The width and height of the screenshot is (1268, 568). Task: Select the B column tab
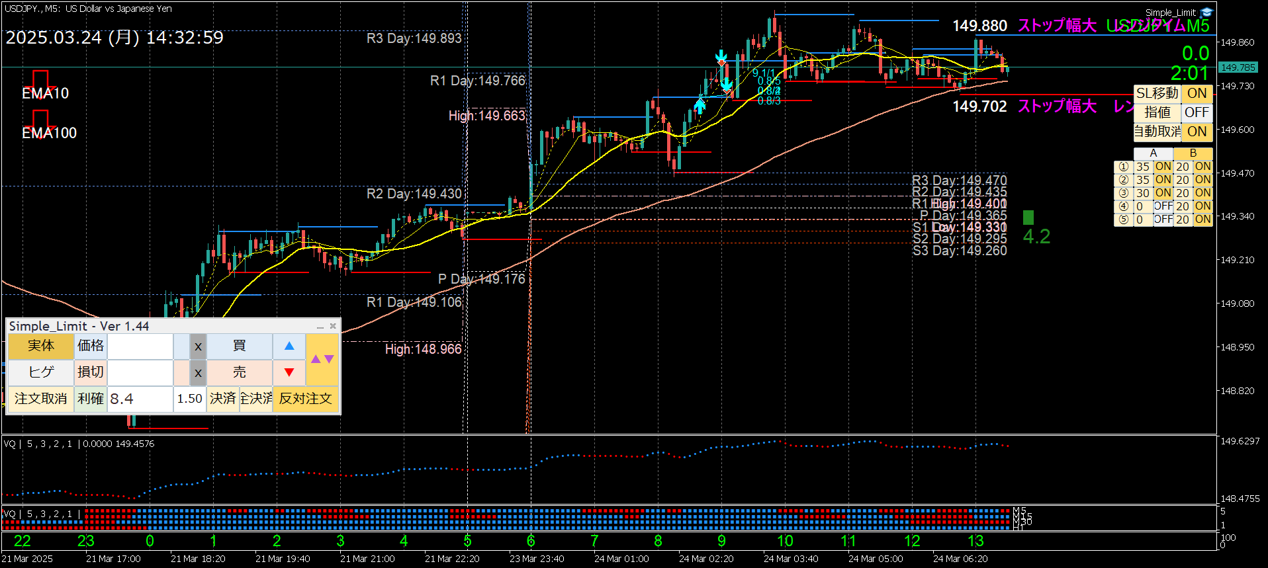pyautogui.click(x=1193, y=153)
